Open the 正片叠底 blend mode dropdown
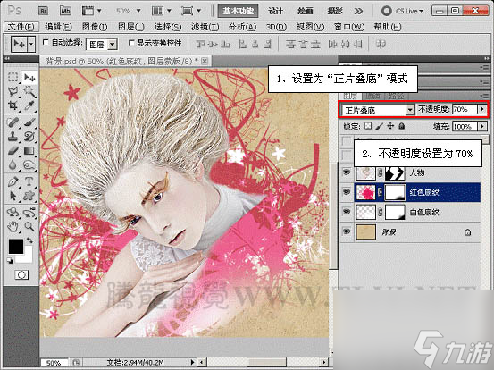The width and height of the screenshot is (494, 370). click(409, 110)
